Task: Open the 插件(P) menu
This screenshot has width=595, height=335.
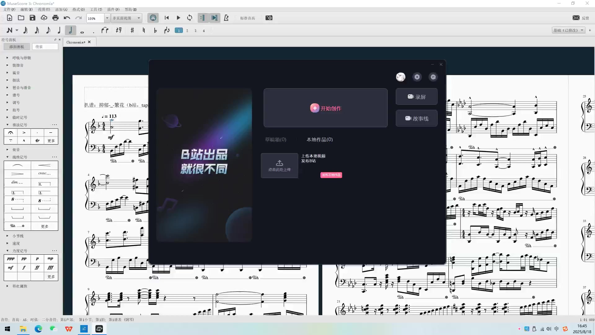Action: [113, 9]
